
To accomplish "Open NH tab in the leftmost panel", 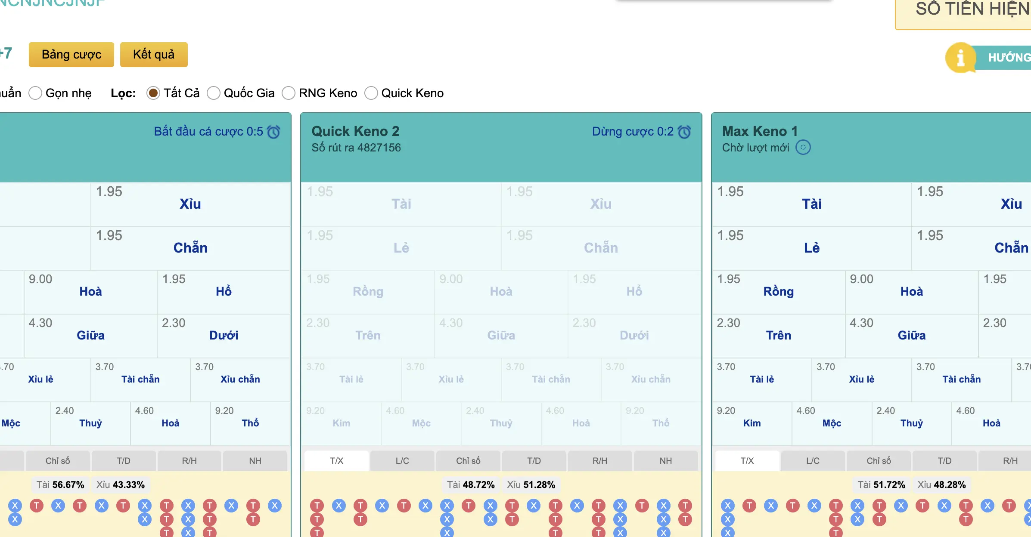I will pos(255,461).
